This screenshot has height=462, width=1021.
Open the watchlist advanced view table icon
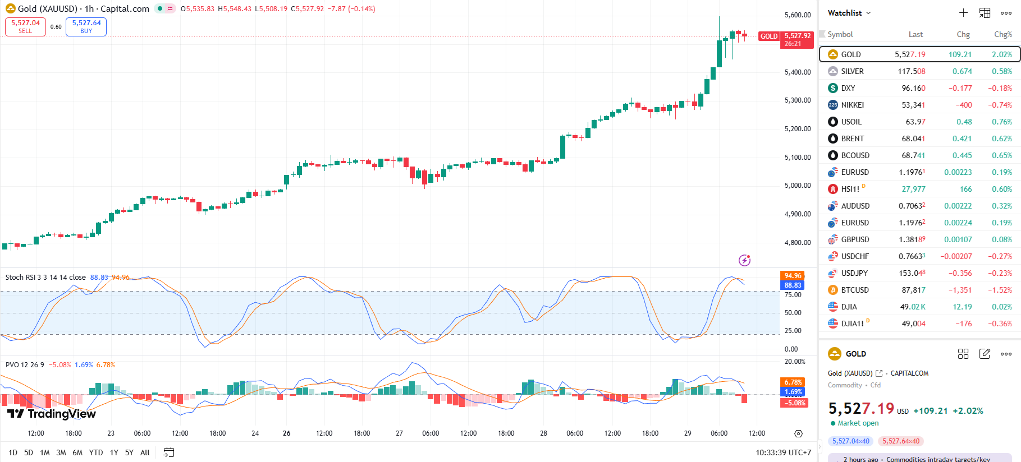tap(985, 13)
